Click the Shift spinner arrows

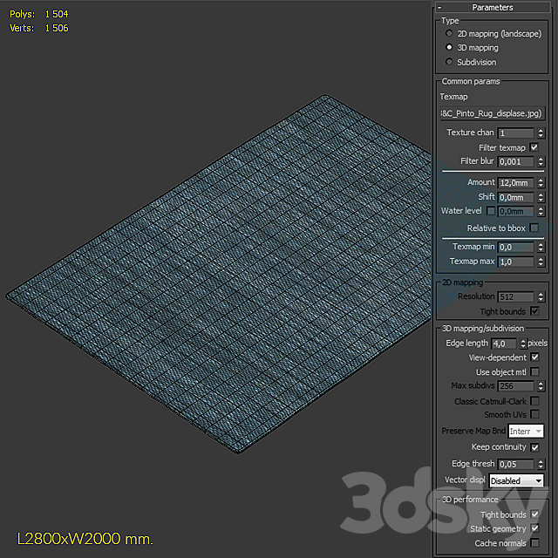click(541, 197)
